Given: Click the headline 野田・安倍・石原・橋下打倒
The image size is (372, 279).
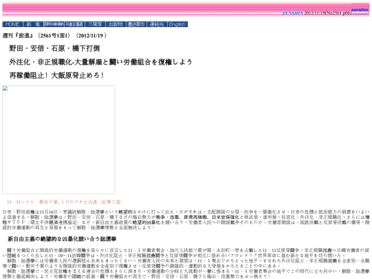Looking at the screenshot, I should [54, 48].
